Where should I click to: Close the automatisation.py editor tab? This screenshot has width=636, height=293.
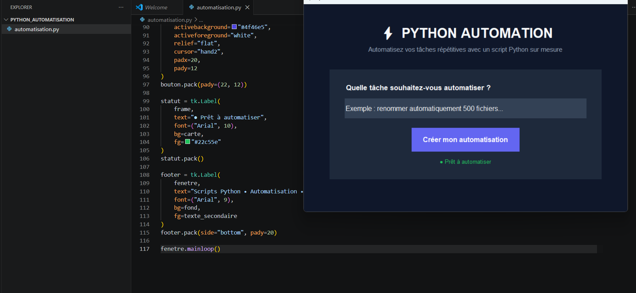(x=247, y=8)
